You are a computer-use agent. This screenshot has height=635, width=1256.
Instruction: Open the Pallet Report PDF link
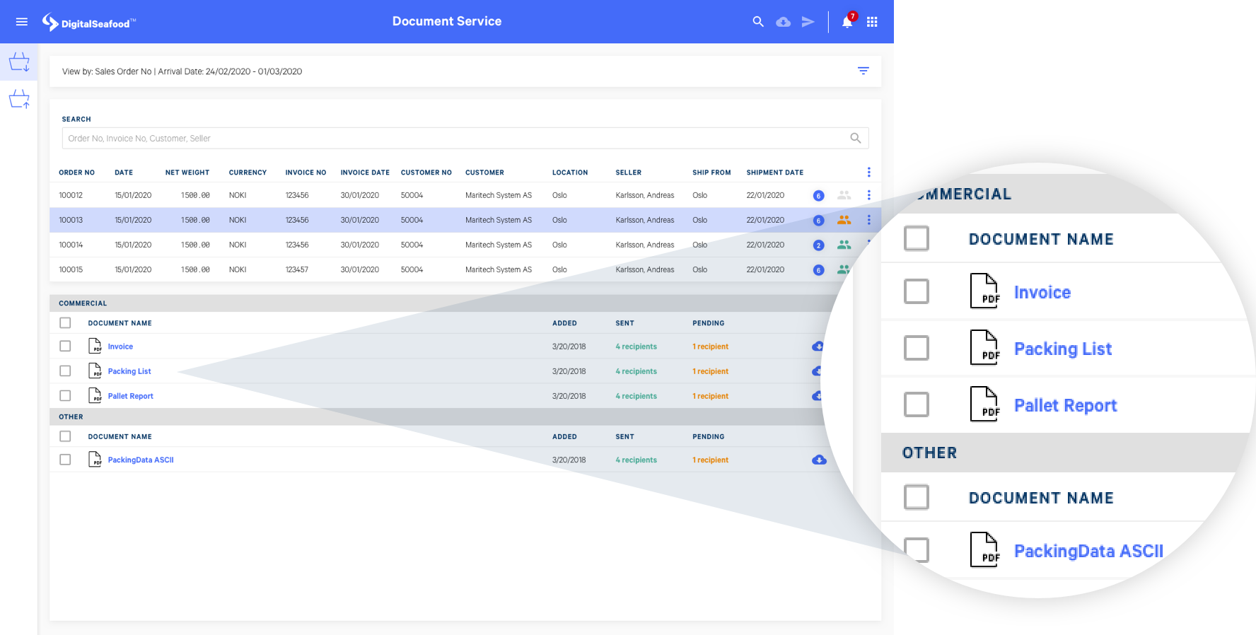pyautogui.click(x=130, y=396)
